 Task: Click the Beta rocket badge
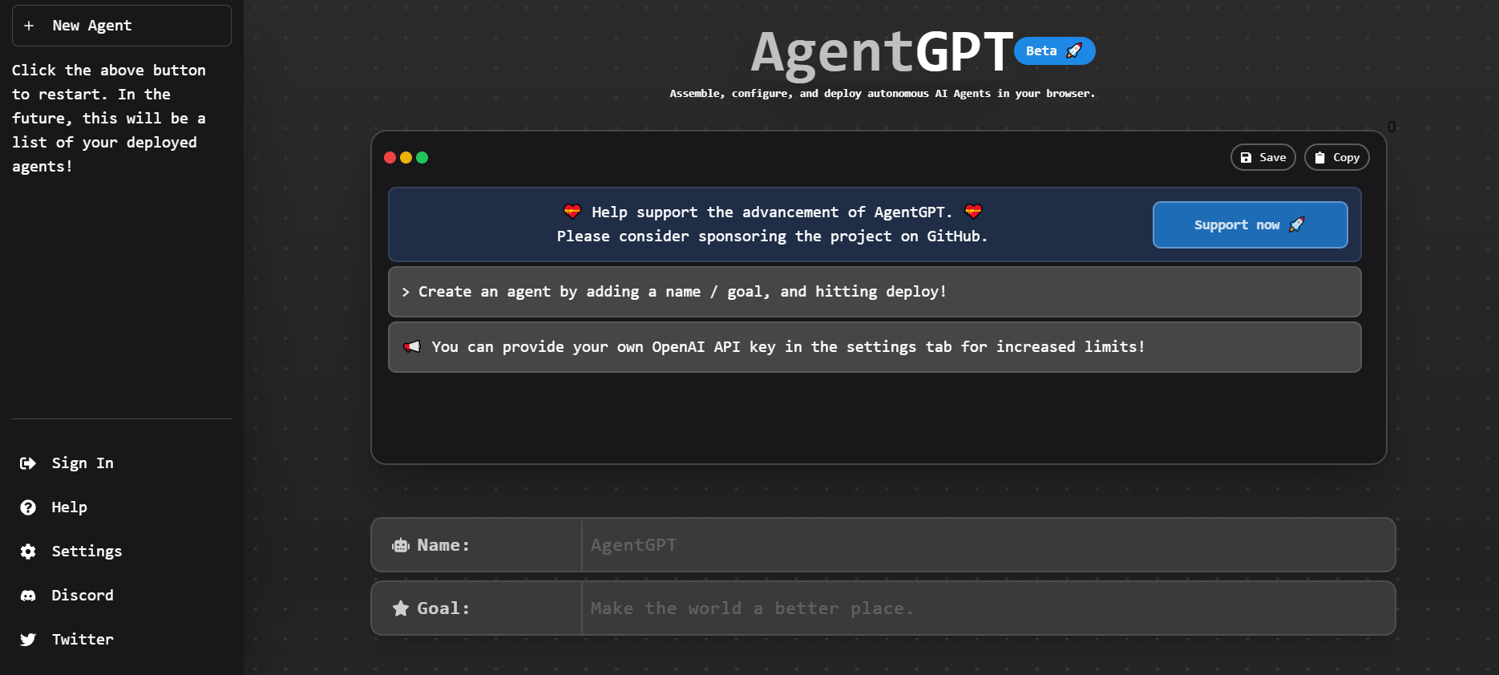pyautogui.click(x=1054, y=51)
